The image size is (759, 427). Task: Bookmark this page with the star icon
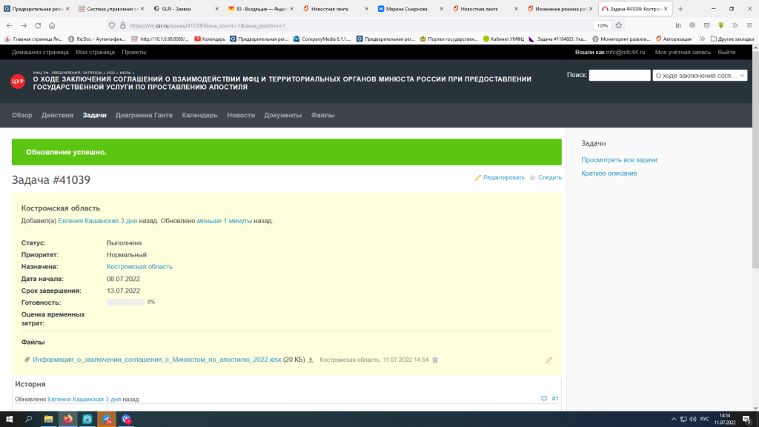click(618, 25)
